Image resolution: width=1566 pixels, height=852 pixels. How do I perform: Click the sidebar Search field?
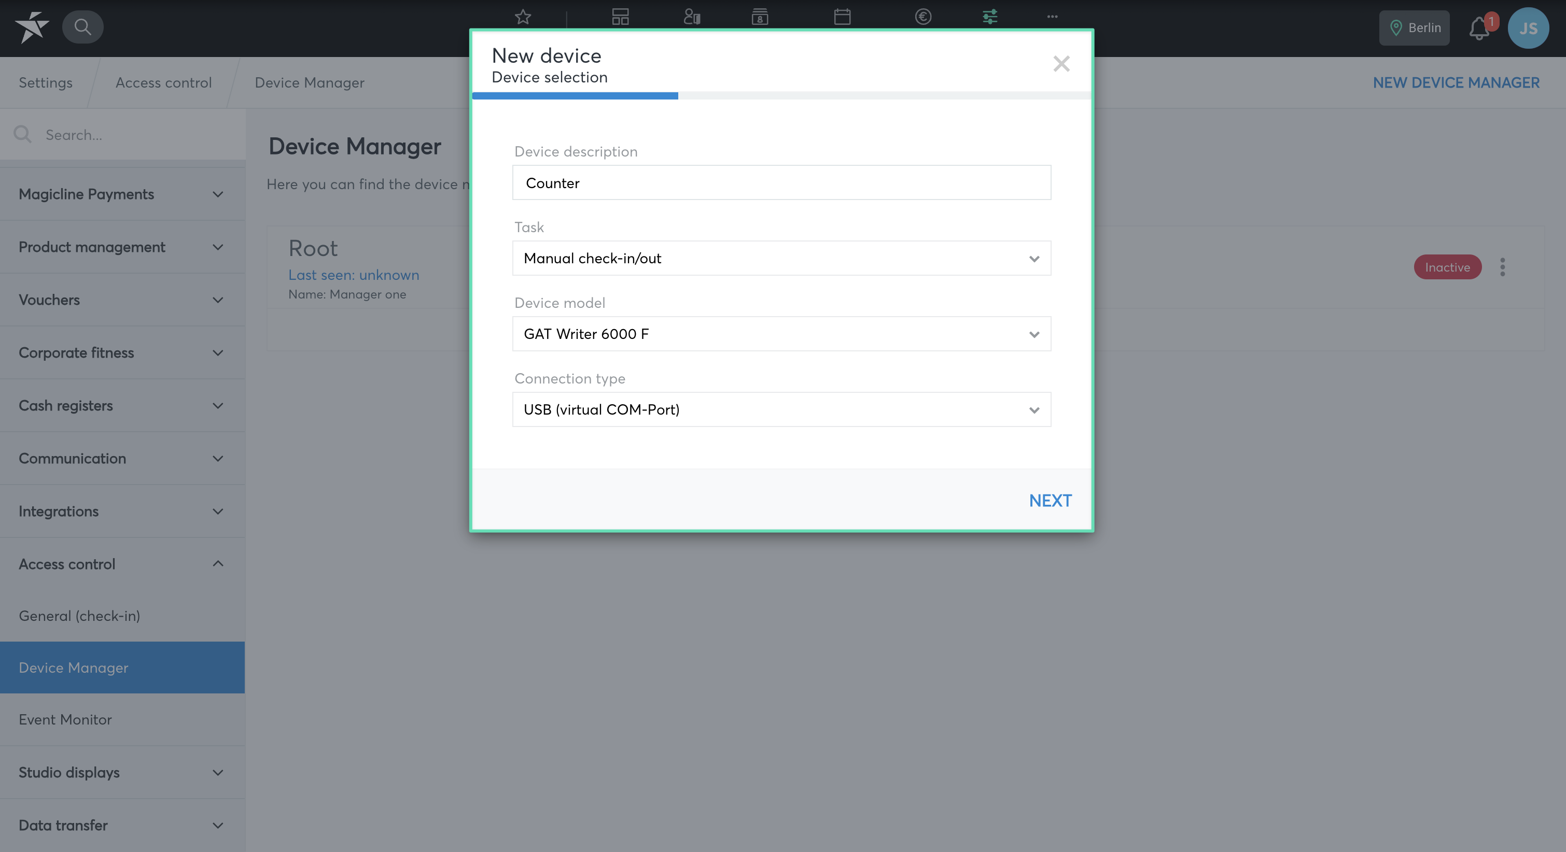coord(123,135)
